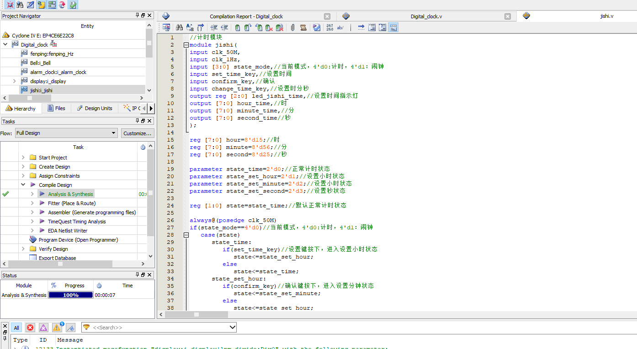This screenshot has width=637, height=349.
Task: Click the blue arrow go-to-line icon
Action: tap(361, 27)
